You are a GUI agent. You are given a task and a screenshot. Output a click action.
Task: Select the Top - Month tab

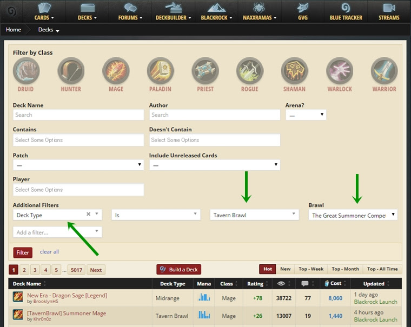click(x=345, y=269)
